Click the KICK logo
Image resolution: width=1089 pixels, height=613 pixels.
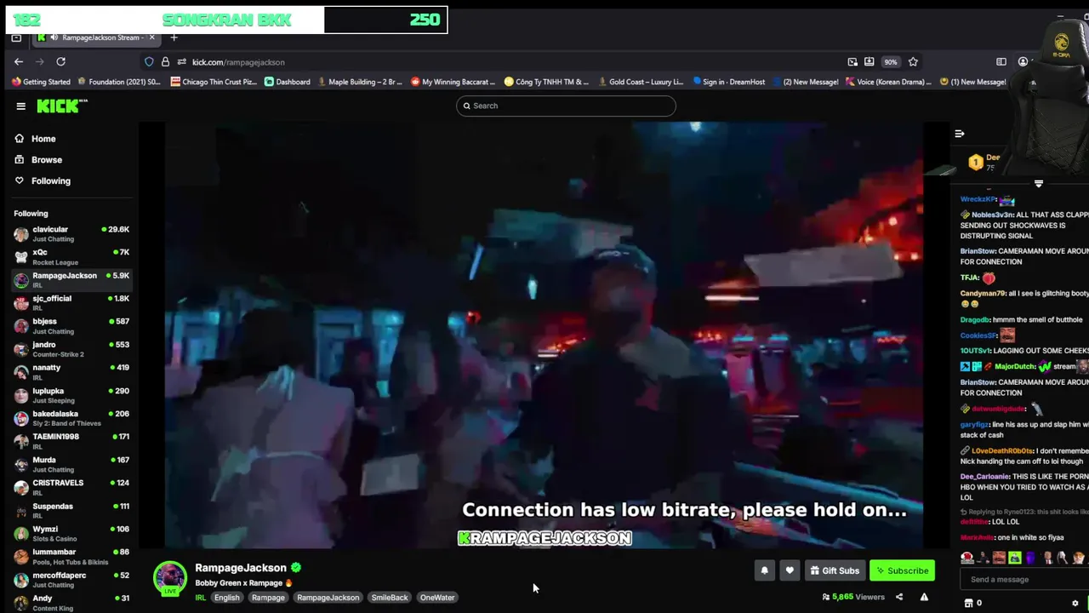(61, 106)
